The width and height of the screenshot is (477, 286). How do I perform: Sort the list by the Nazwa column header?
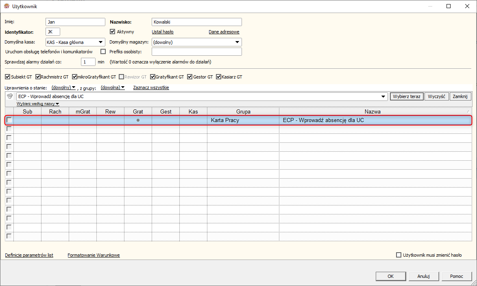pos(372,111)
